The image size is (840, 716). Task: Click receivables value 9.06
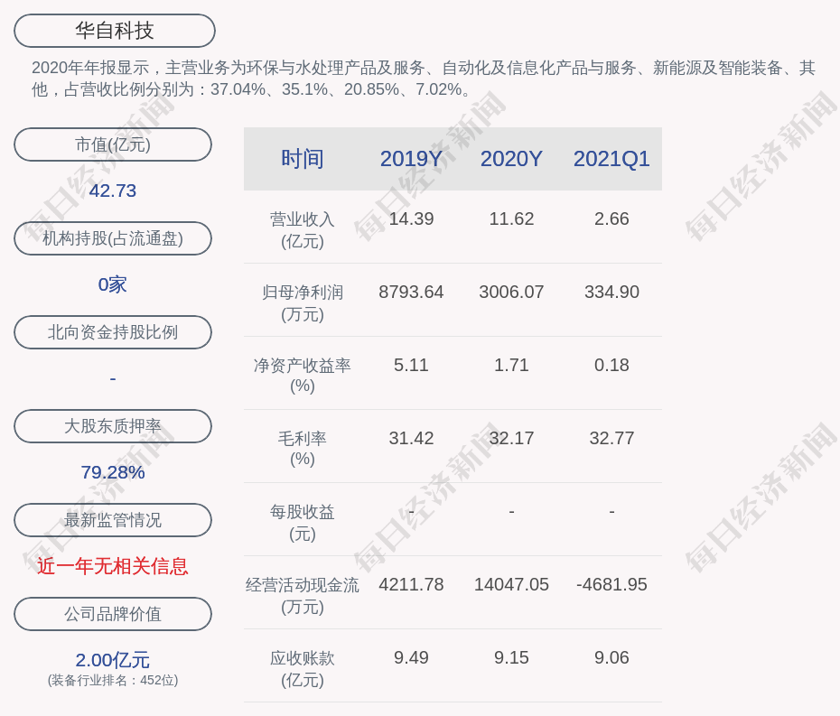[611, 657]
